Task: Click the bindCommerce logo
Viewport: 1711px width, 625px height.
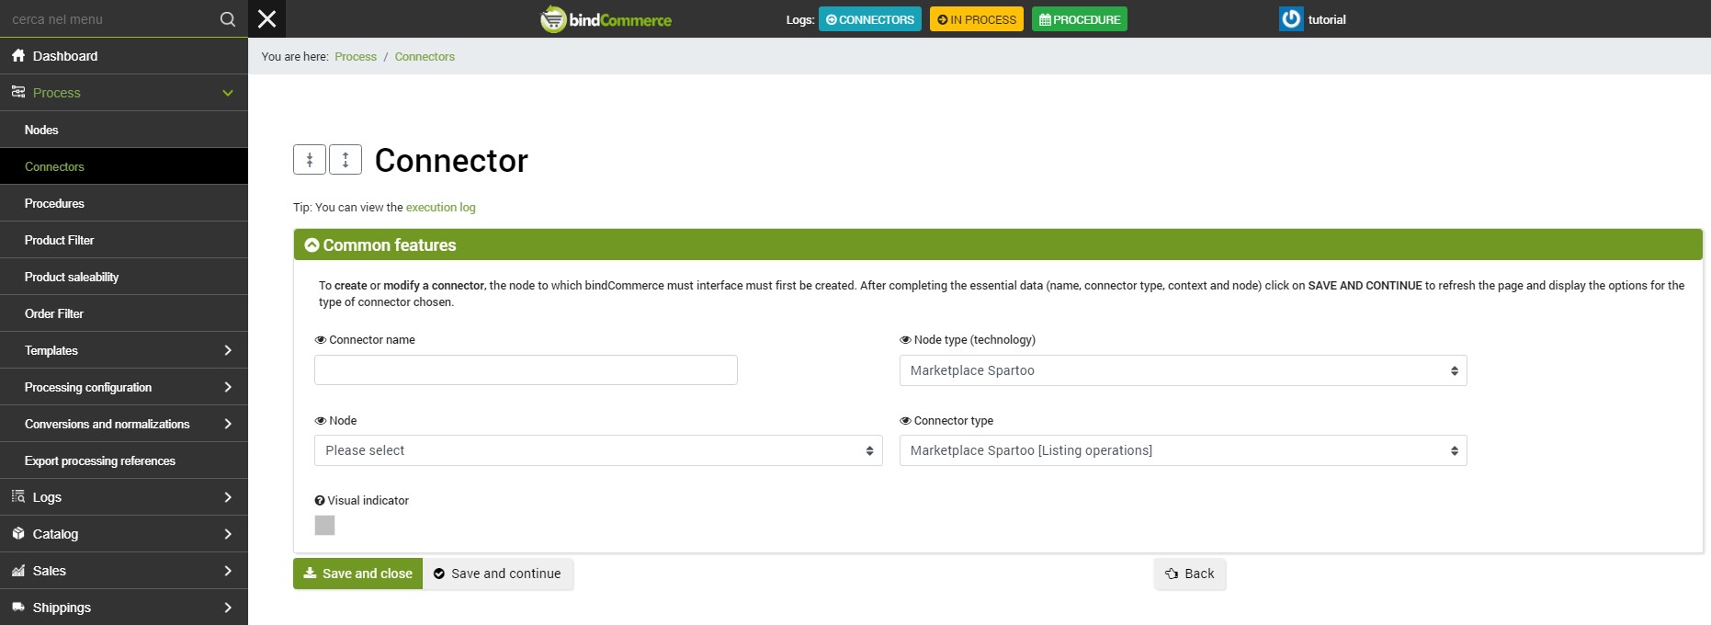Action: click(x=606, y=19)
